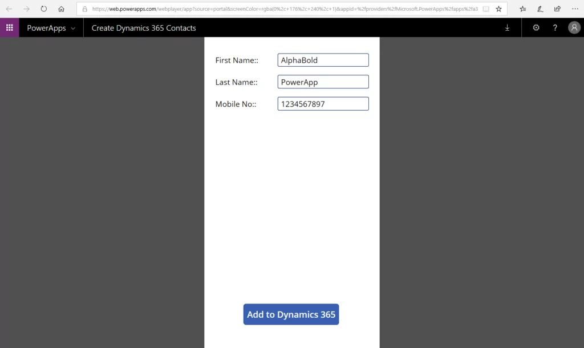This screenshot has width=584, height=348.
Task: Add page to favorites star icon
Action: (498, 9)
